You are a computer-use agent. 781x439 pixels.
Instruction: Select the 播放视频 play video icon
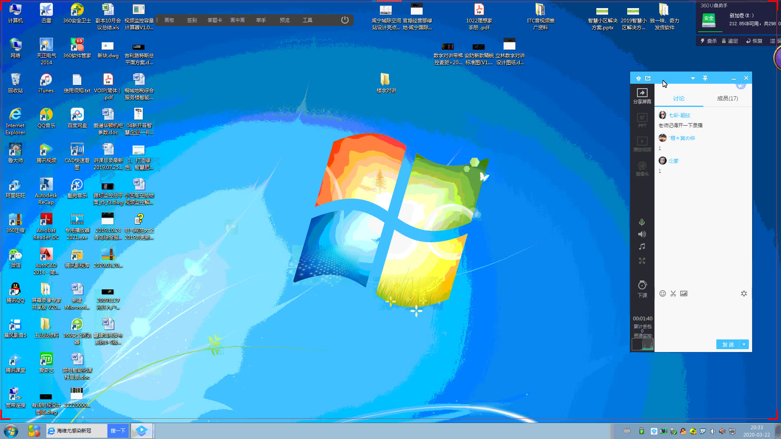click(642, 144)
